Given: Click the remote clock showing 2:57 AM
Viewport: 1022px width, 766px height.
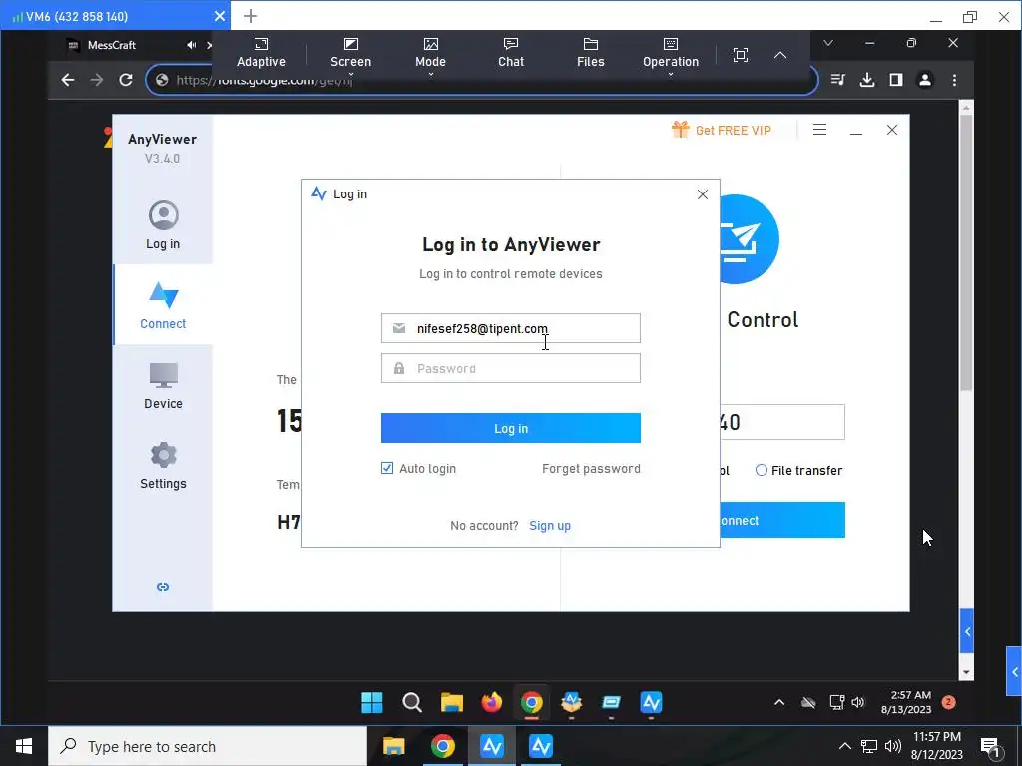Looking at the screenshot, I should point(906,702).
